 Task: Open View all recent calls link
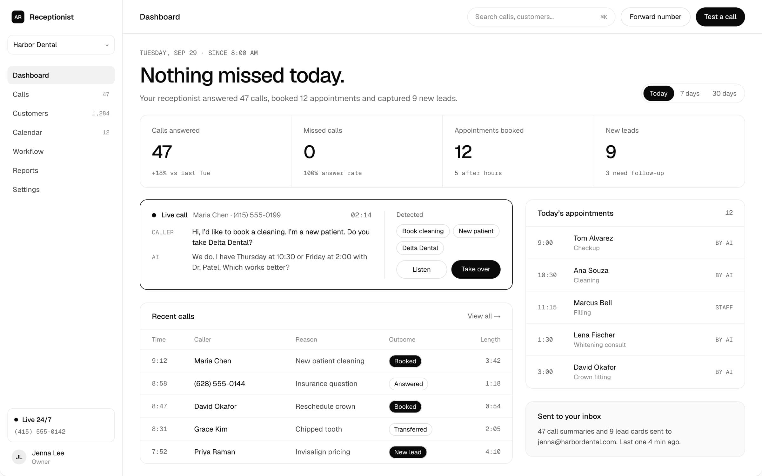point(484,316)
